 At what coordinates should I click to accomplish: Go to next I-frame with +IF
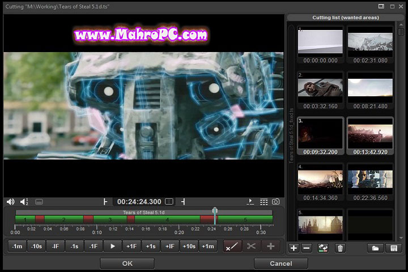(x=169, y=246)
